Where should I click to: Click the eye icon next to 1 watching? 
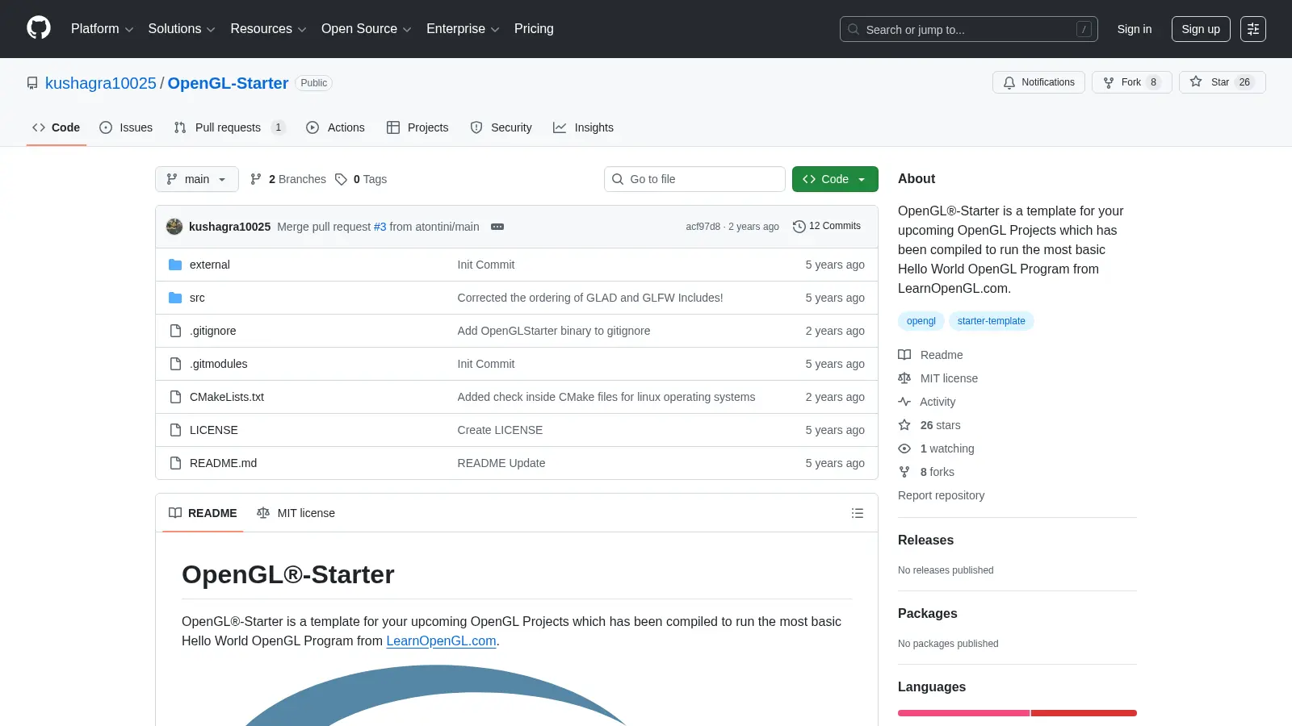[904, 449]
